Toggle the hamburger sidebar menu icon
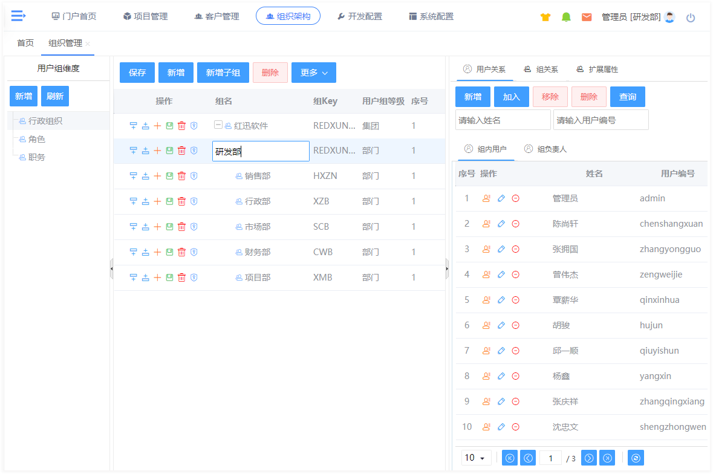This screenshot has height=474, width=713. 18,16
